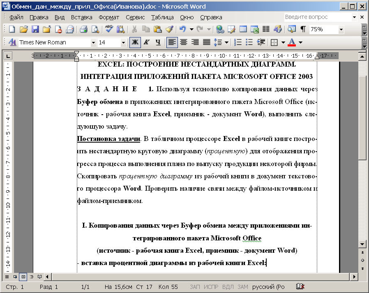Click into the Введите вопрос help field
Image resolution: width=369 pixels, height=293 pixels.
(318, 17)
